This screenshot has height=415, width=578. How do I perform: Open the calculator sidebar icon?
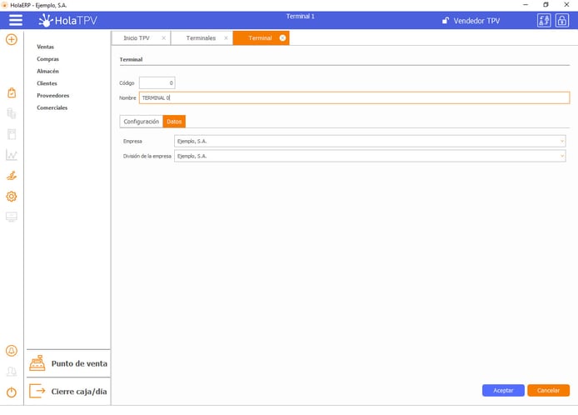12,134
